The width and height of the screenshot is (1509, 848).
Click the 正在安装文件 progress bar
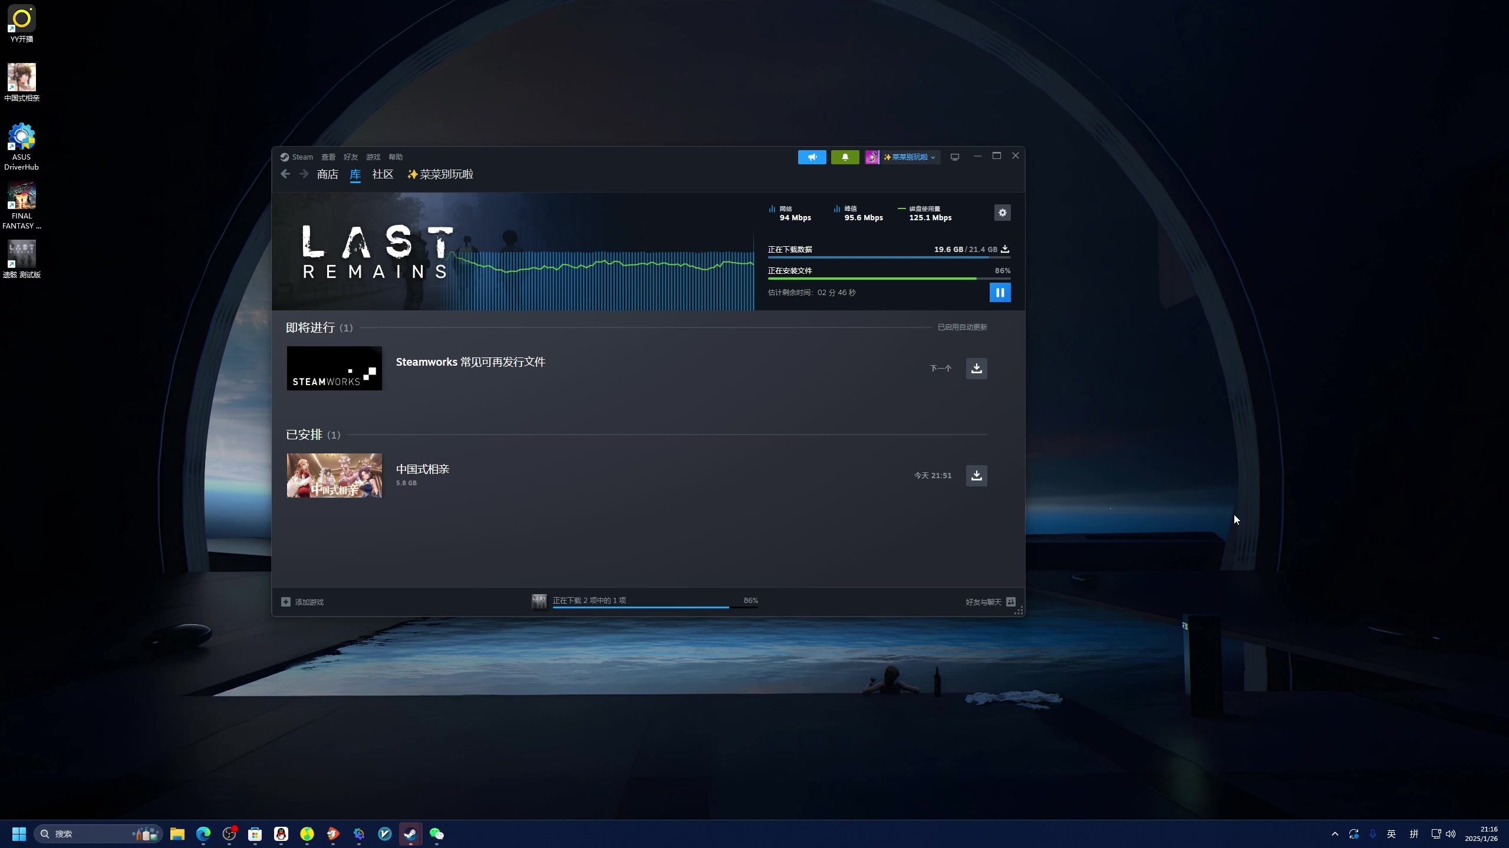tap(889, 279)
